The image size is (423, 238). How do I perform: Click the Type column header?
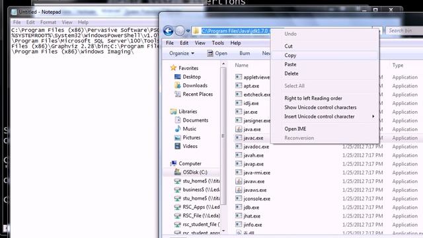point(398,65)
